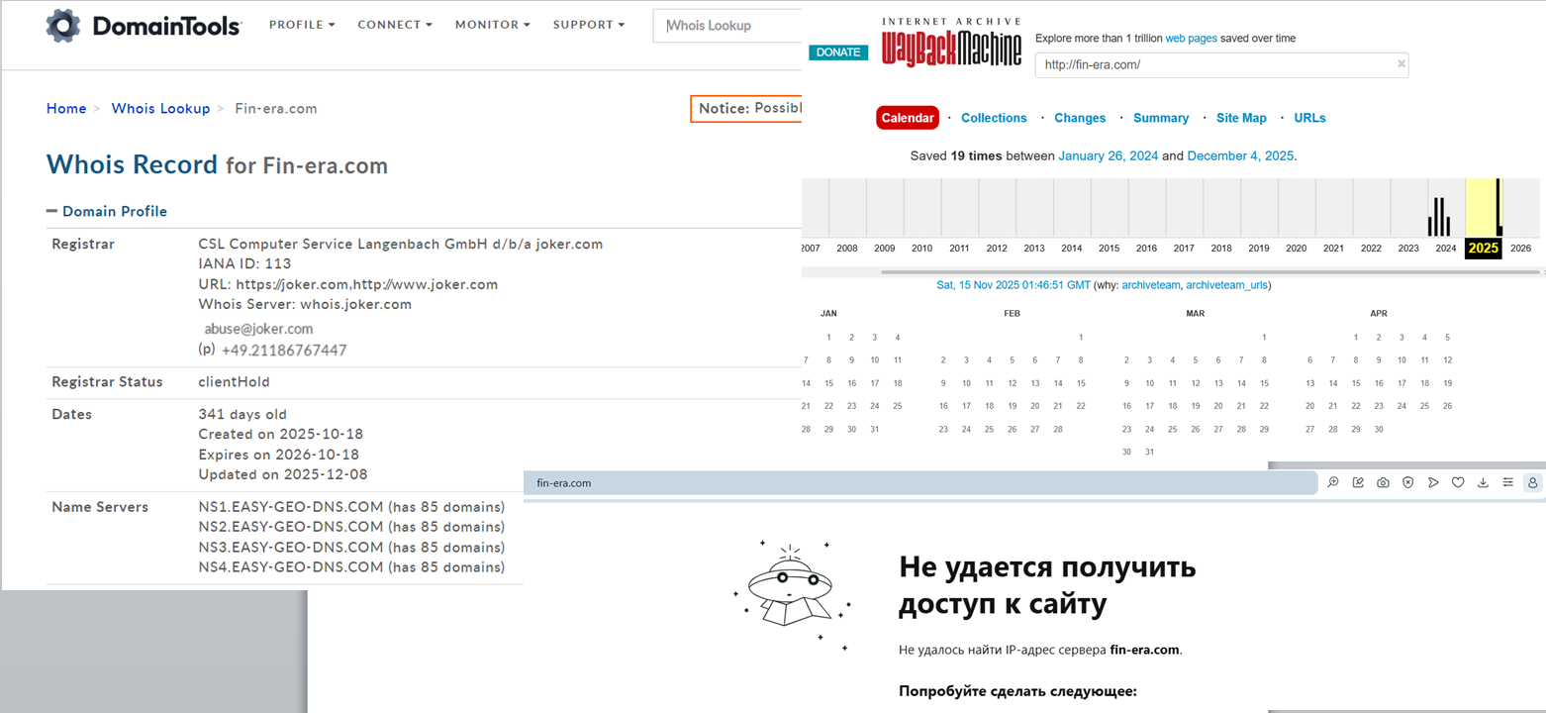Open the MONITOR dropdown menu
The height and width of the screenshot is (713, 1546).
(493, 25)
